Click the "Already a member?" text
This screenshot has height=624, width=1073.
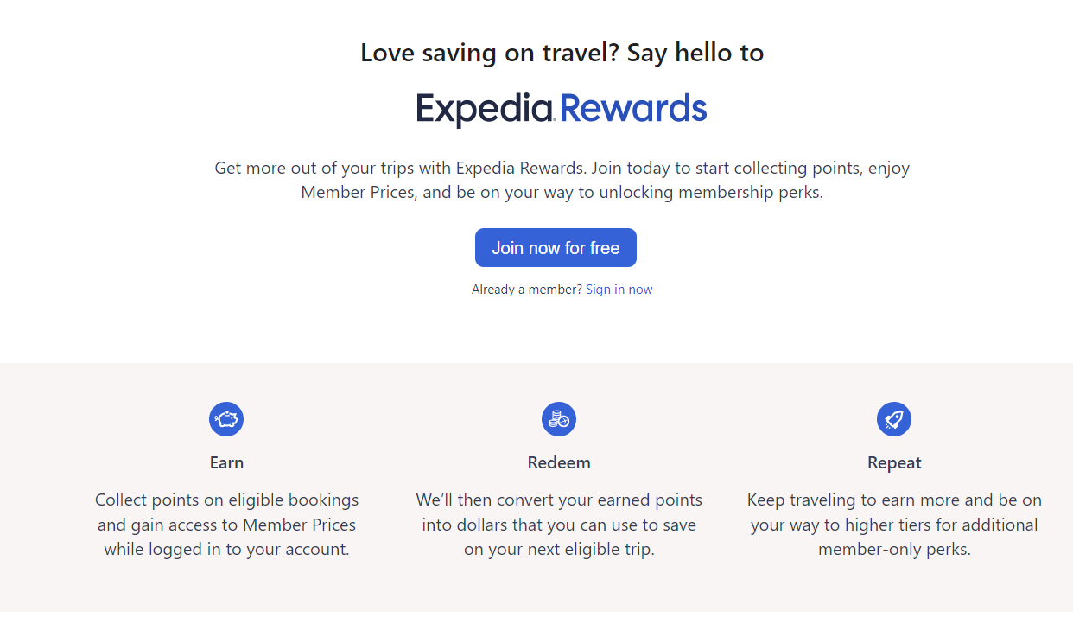pos(527,290)
